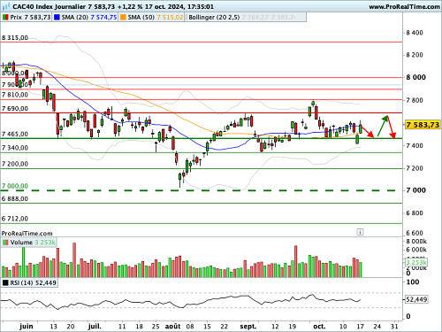Screen dimensions: 442x332
Task: Click the black RSI (14) legend swatch
Action: (5, 282)
